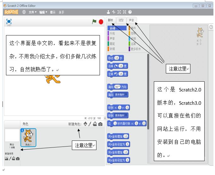Open 鼠标指针 dropdown in 移到 block
This screenshot has height=175, width=215.
pos(121,116)
